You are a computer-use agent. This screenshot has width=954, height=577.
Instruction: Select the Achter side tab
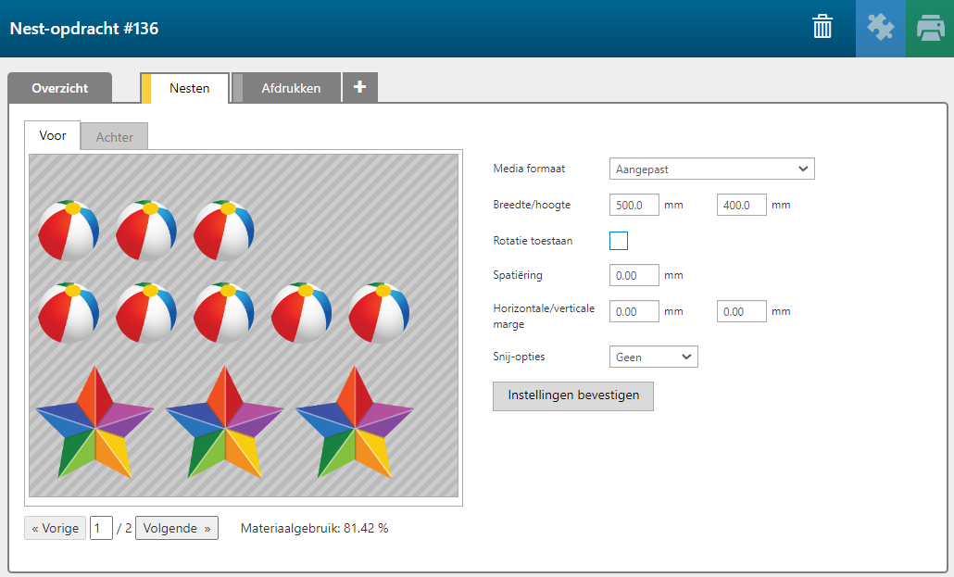(115, 137)
